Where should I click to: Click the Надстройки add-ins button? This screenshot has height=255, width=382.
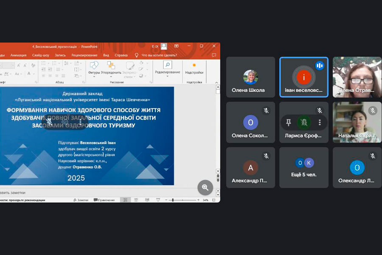(194, 68)
